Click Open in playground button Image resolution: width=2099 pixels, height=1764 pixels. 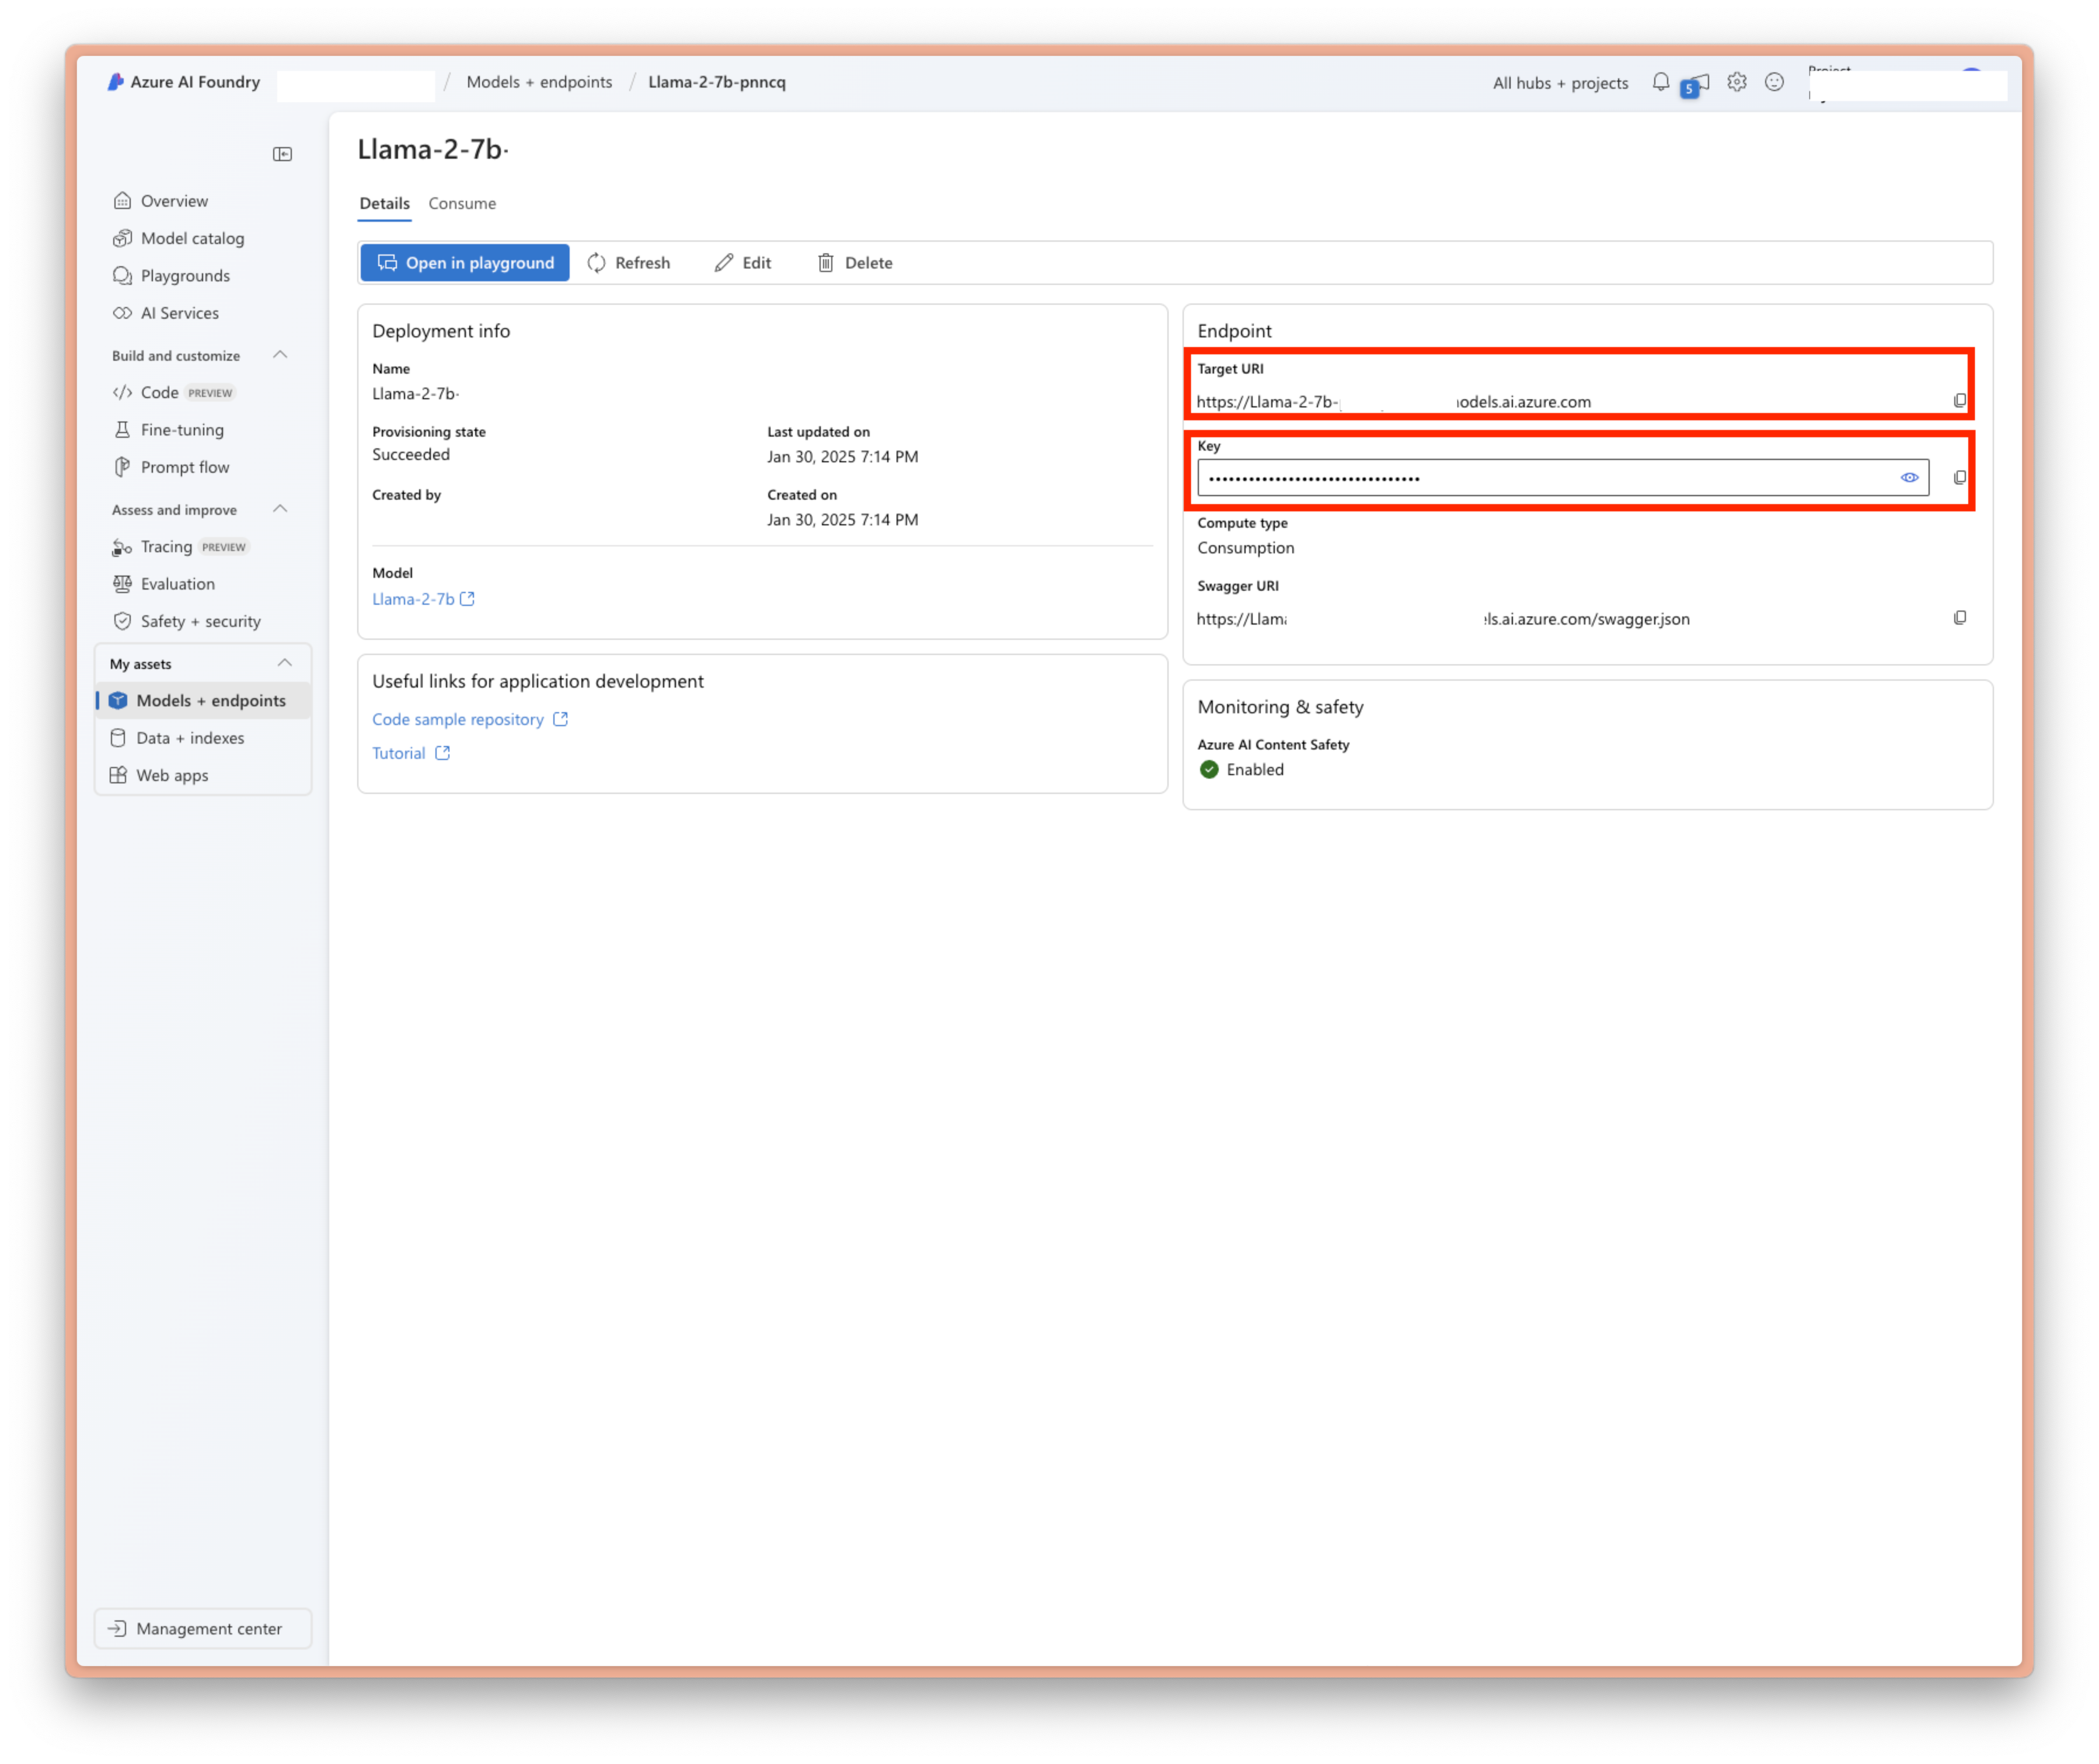465,263
